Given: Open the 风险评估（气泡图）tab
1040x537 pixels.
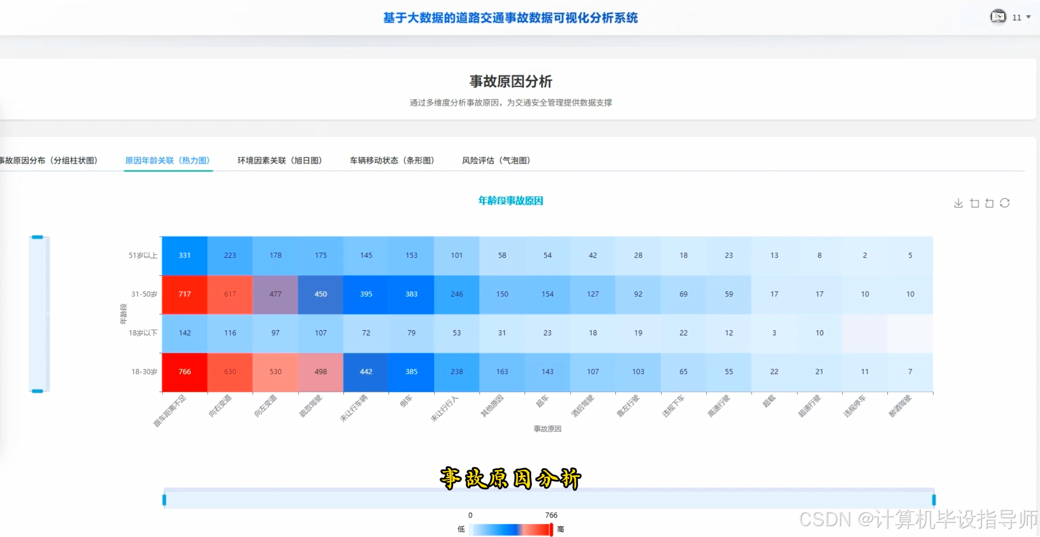Looking at the screenshot, I should [x=496, y=160].
